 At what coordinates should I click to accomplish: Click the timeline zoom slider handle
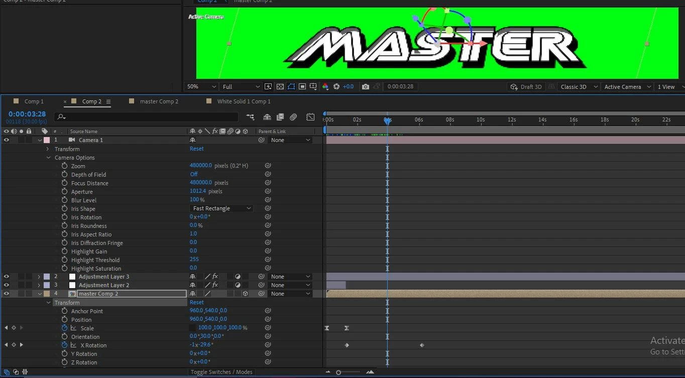click(x=338, y=372)
